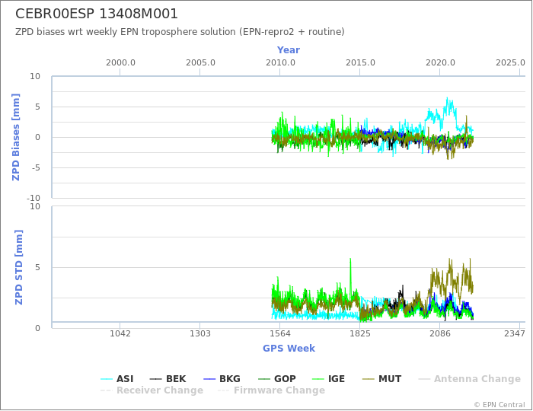Screen dimensions: 533x411
Task: Click the GPS Week axis title
Action: tap(289, 349)
